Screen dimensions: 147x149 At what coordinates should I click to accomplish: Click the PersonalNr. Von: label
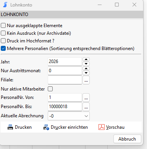pyautogui.click(x=18, y=97)
